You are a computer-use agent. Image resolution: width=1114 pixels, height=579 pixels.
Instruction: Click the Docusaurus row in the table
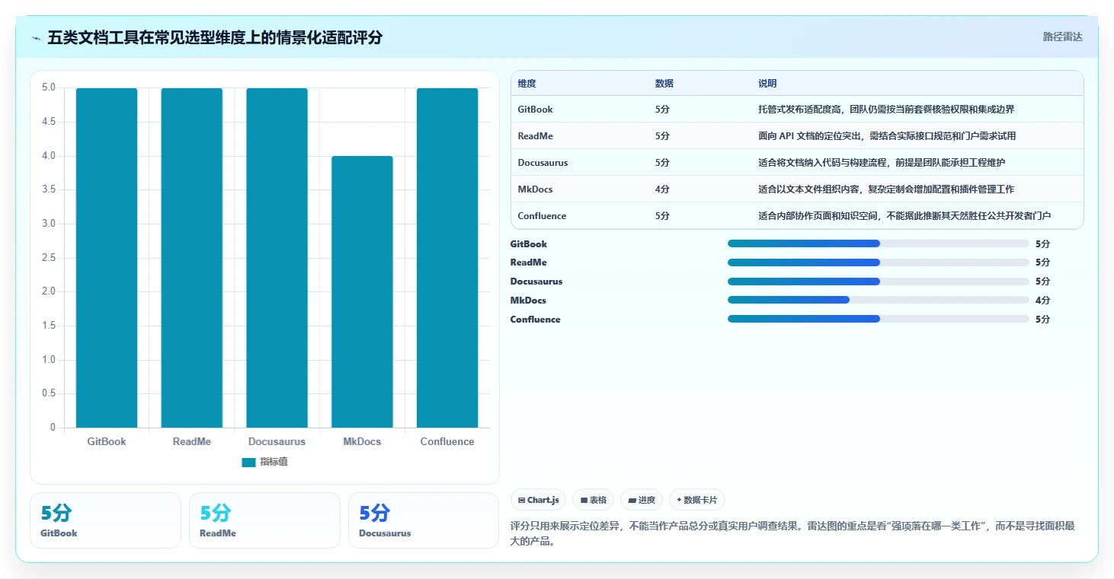(x=797, y=163)
